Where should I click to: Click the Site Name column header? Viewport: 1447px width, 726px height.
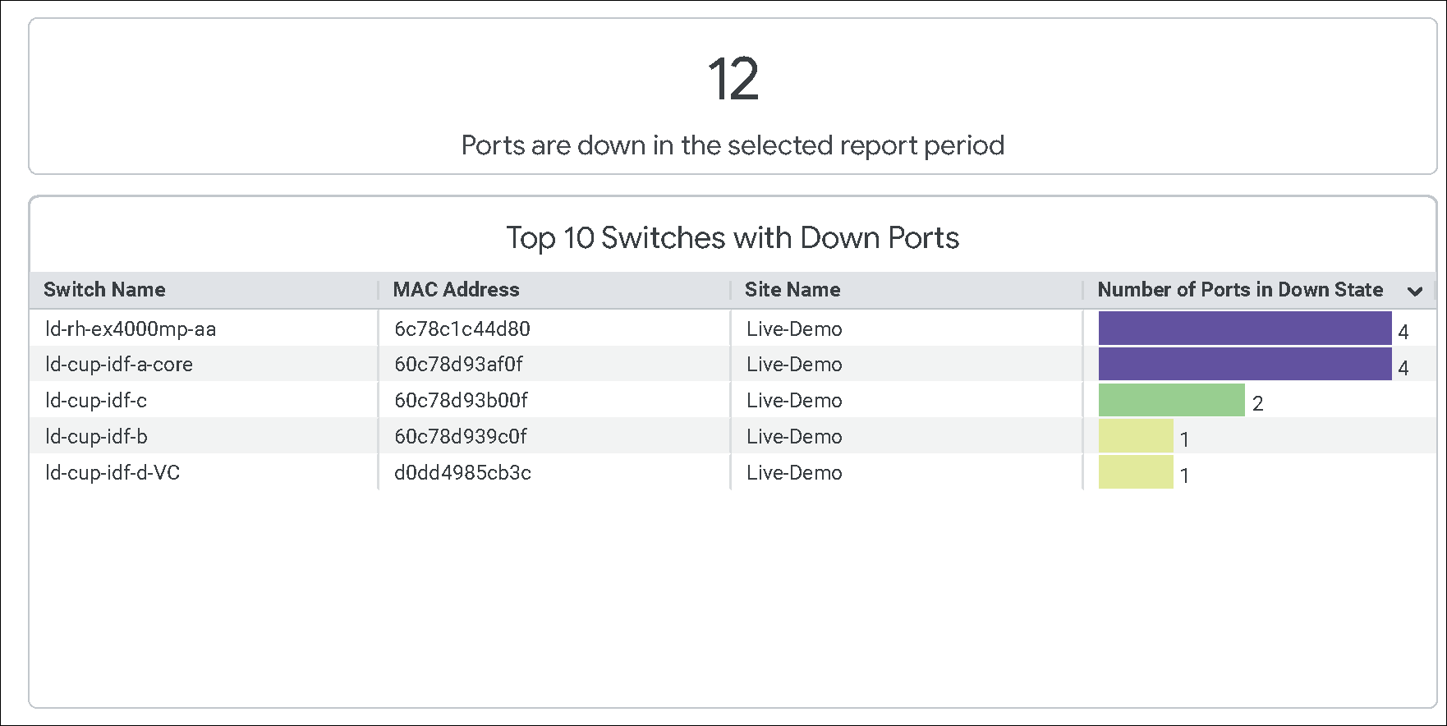click(792, 290)
